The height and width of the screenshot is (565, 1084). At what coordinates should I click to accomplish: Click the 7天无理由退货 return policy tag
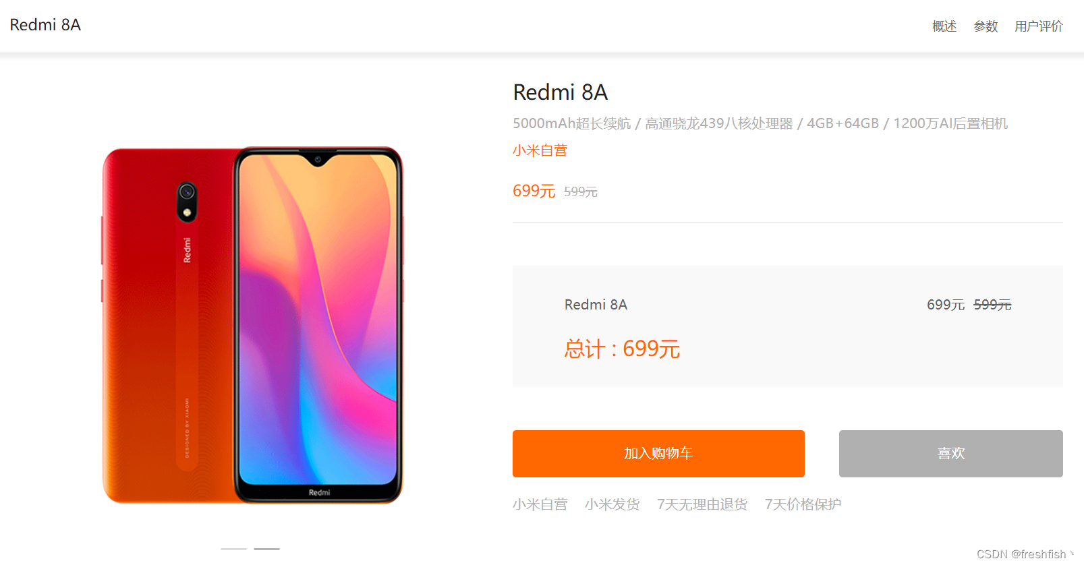pyautogui.click(x=702, y=504)
